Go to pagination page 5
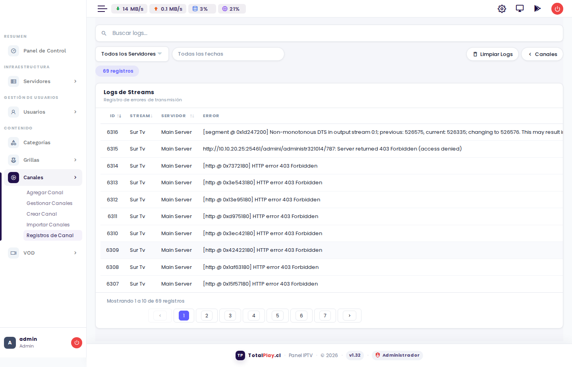 pyautogui.click(x=278, y=316)
